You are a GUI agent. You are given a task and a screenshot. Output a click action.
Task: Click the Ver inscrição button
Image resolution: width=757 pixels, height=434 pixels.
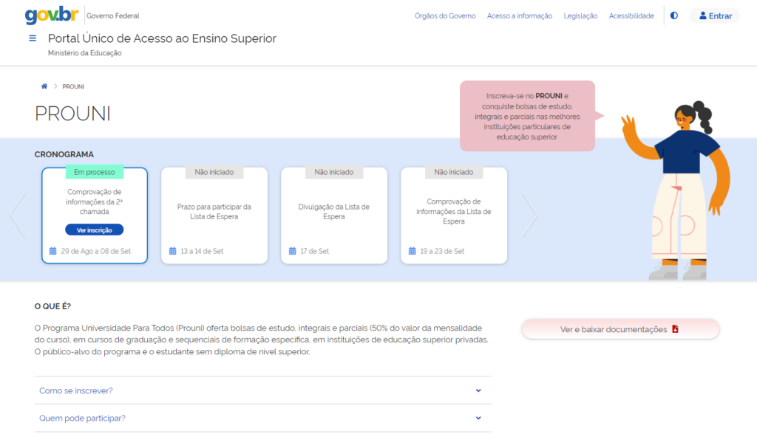[x=95, y=230]
